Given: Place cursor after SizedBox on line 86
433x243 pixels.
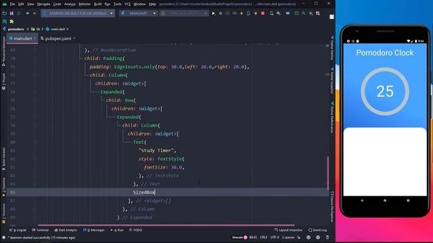Looking at the screenshot, I should 155,192.
